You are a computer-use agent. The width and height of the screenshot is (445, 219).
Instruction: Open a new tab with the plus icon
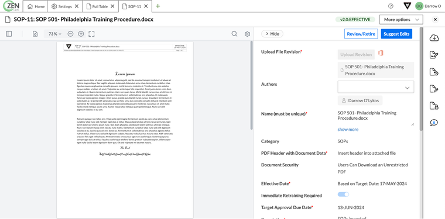tap(158, 6)
